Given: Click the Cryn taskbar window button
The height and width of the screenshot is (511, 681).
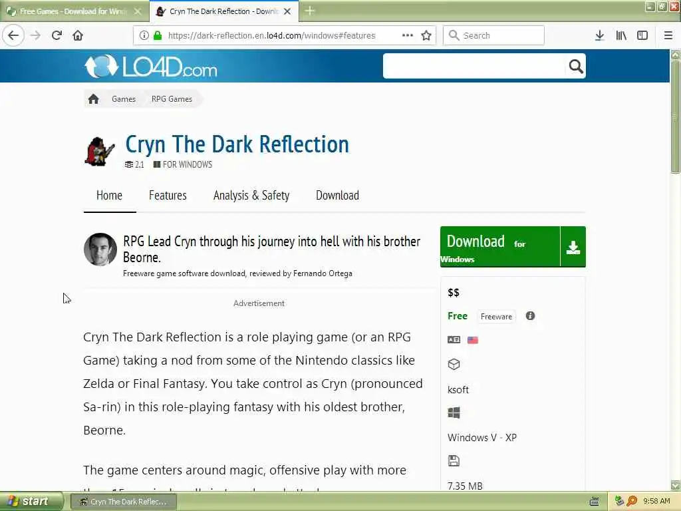Looking at the screenshot, I should point(123,502).
